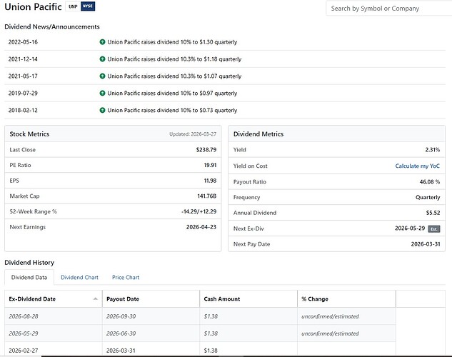Click payout date 2026-09-30 in table
Viewport: 452px width, 357px height.
[121, 316]
